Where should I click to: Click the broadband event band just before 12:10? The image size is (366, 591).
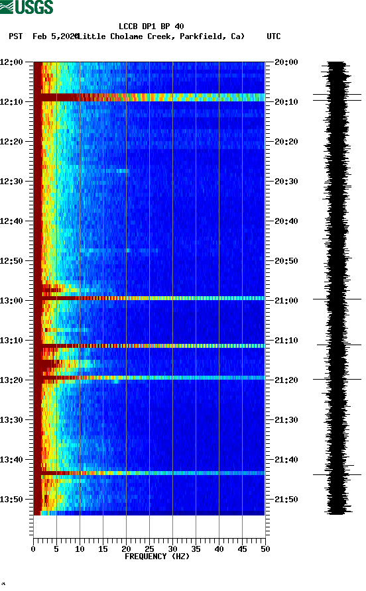[149, 97]
